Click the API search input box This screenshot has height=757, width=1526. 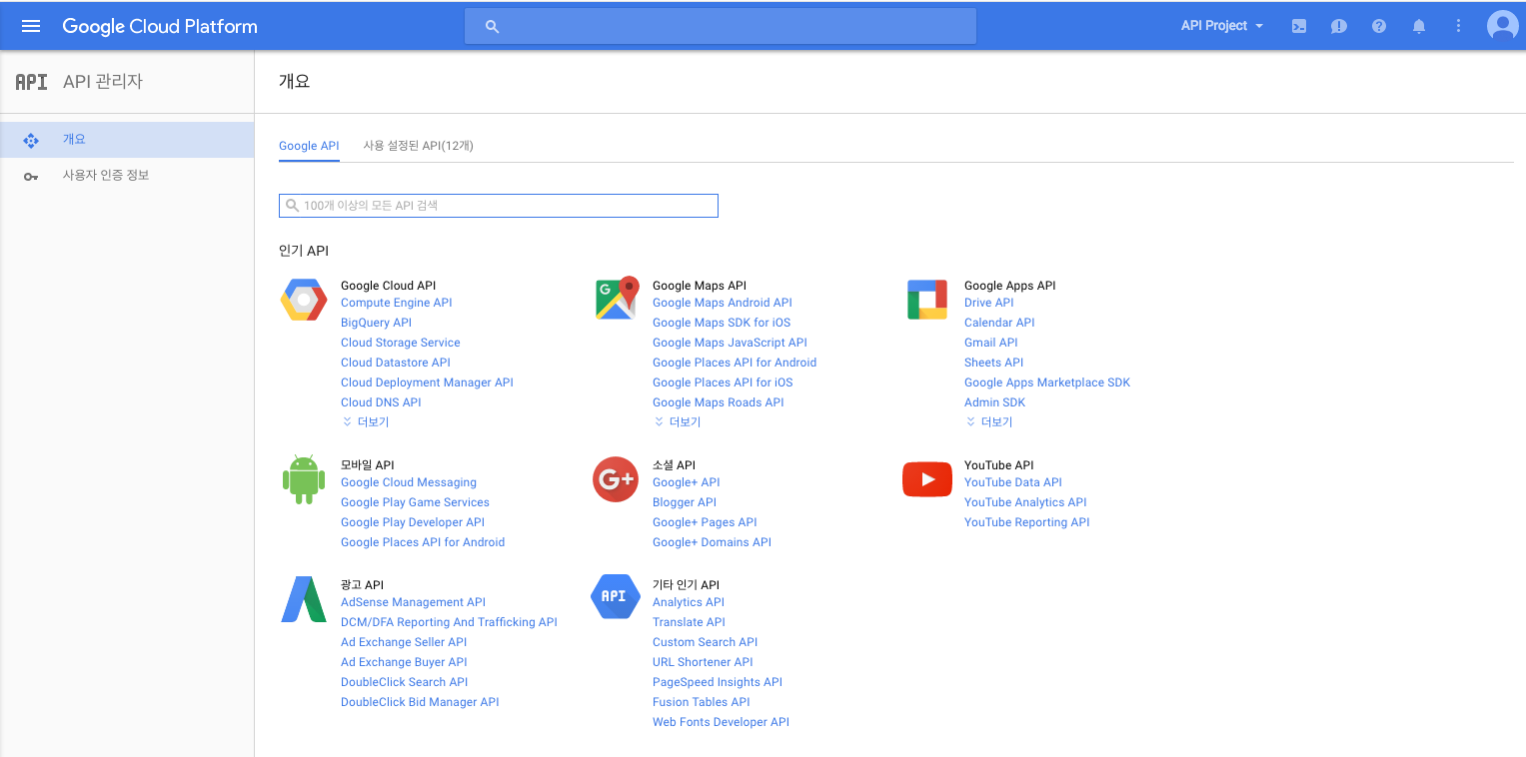coord(499,206)
